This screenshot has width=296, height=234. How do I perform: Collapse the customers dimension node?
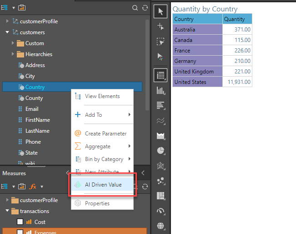[7, 32]
